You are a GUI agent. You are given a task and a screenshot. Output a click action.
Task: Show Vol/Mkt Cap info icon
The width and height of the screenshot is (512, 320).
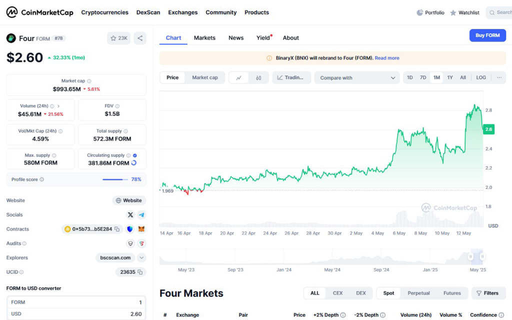[x=60, y=131]
